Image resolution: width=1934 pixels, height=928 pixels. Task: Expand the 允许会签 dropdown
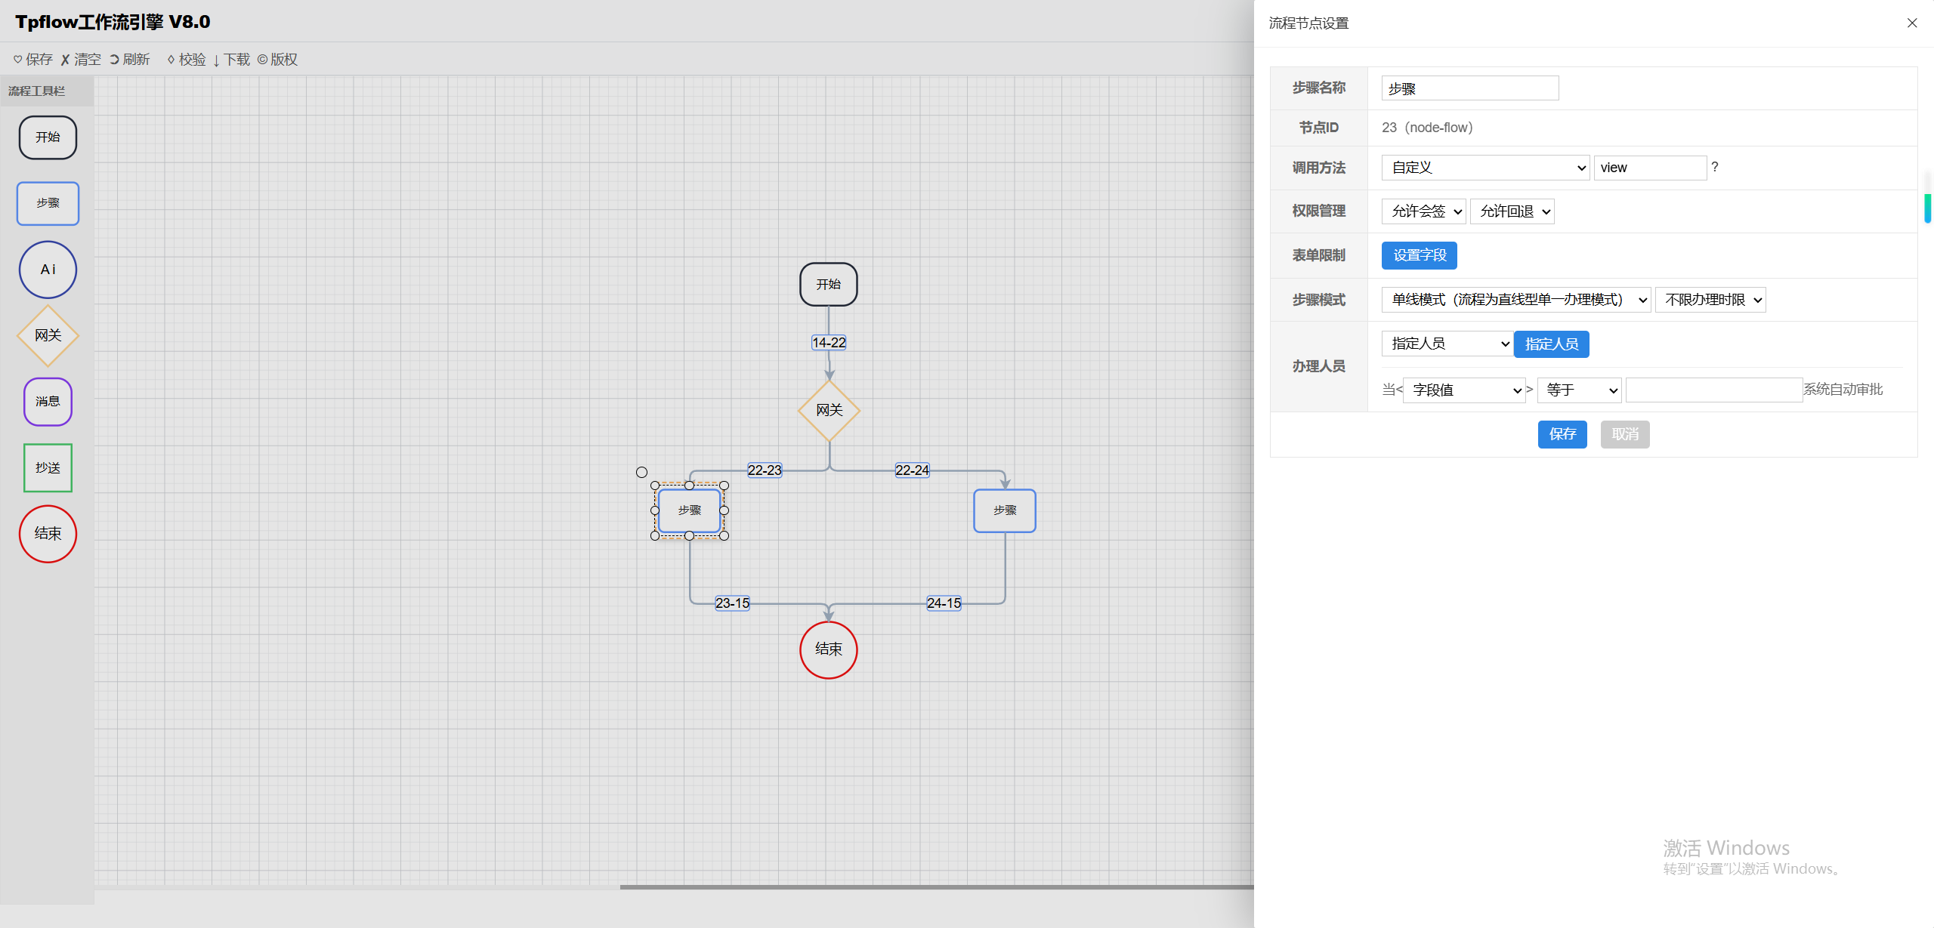[x=1423, y=211]
